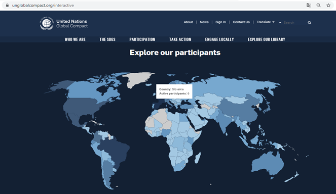Image resolution: width=336 pixels, height=194 pixels.
Task: Open the Translate dropdown
Action: click(x=266, y=22)
